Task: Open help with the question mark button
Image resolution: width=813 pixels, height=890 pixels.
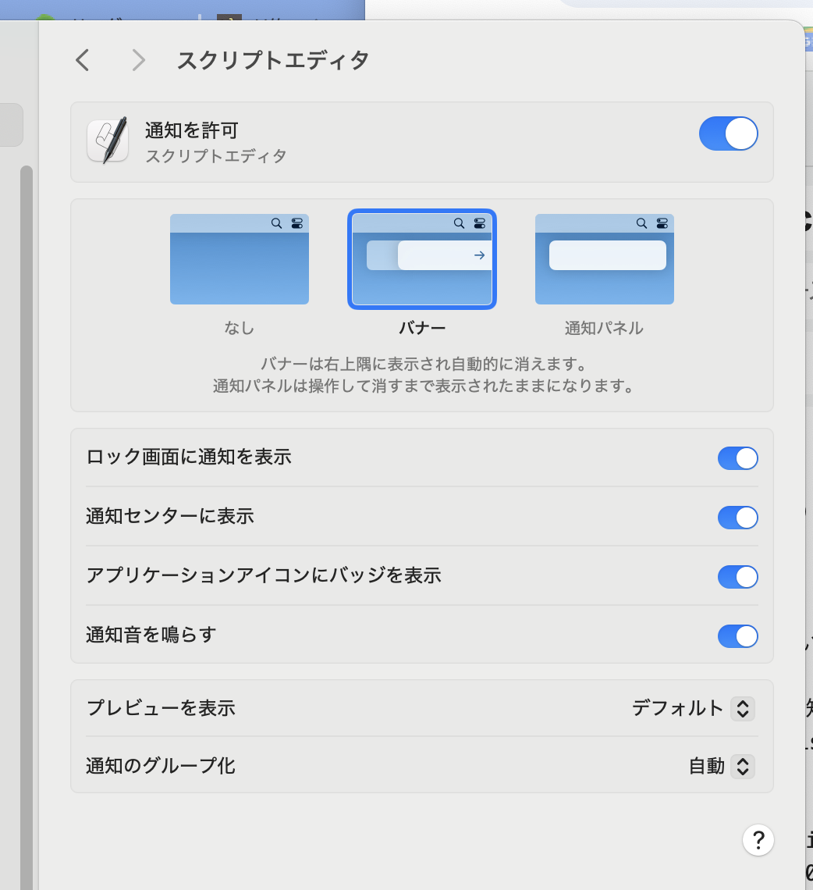Action: tap(758, 839)
